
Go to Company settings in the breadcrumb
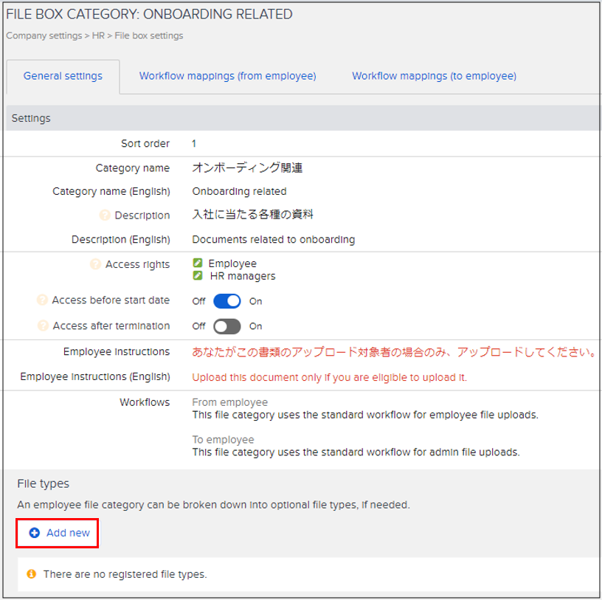[44, 35]
